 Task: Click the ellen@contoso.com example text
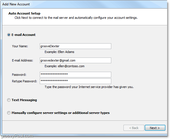(71, 66)
